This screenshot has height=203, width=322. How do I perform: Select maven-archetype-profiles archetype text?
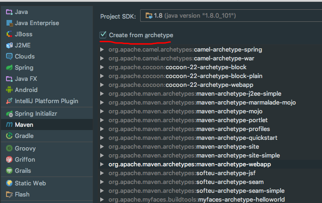point(233,129)
